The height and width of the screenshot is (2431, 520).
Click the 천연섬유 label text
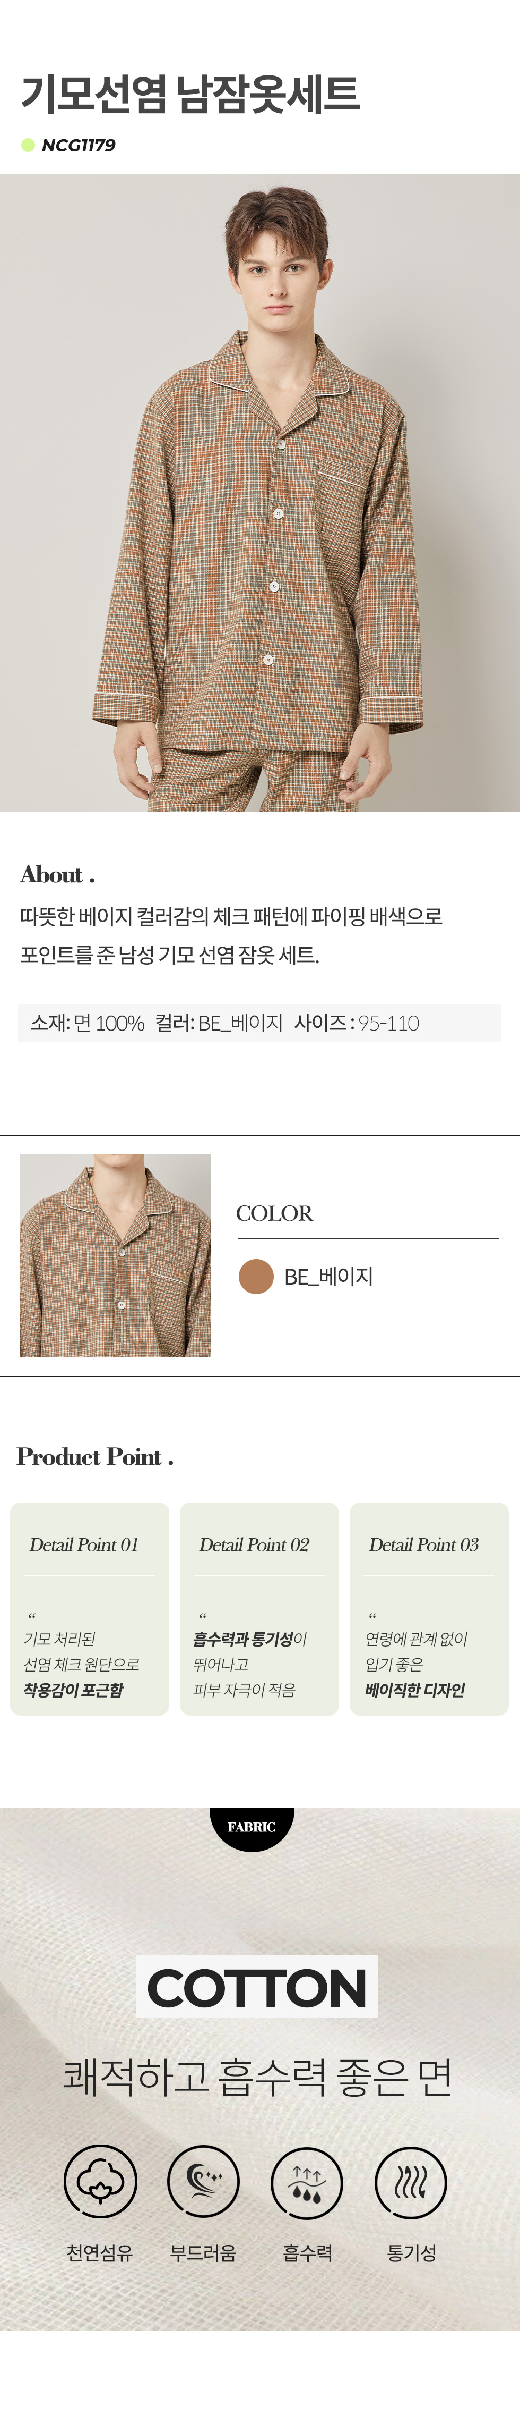click(100, 2252)
